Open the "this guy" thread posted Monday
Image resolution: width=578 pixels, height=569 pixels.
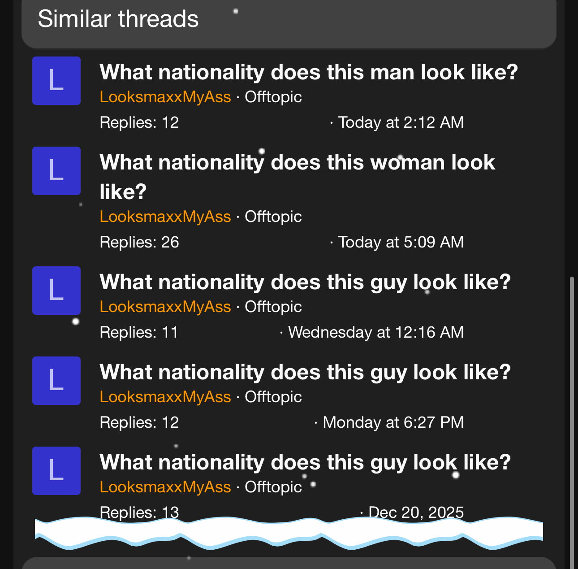(x=305, y=373)
